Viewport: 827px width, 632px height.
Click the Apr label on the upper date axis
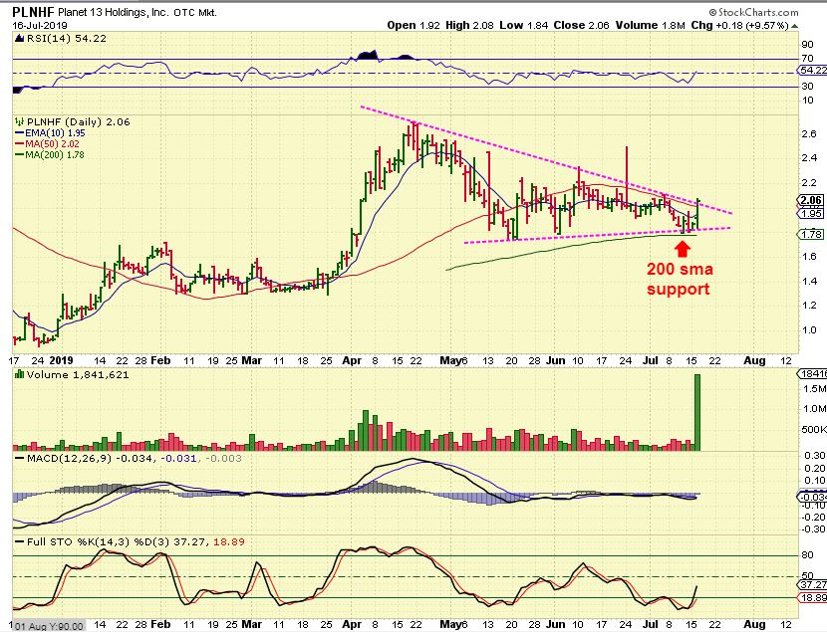[x=352, y=360]
